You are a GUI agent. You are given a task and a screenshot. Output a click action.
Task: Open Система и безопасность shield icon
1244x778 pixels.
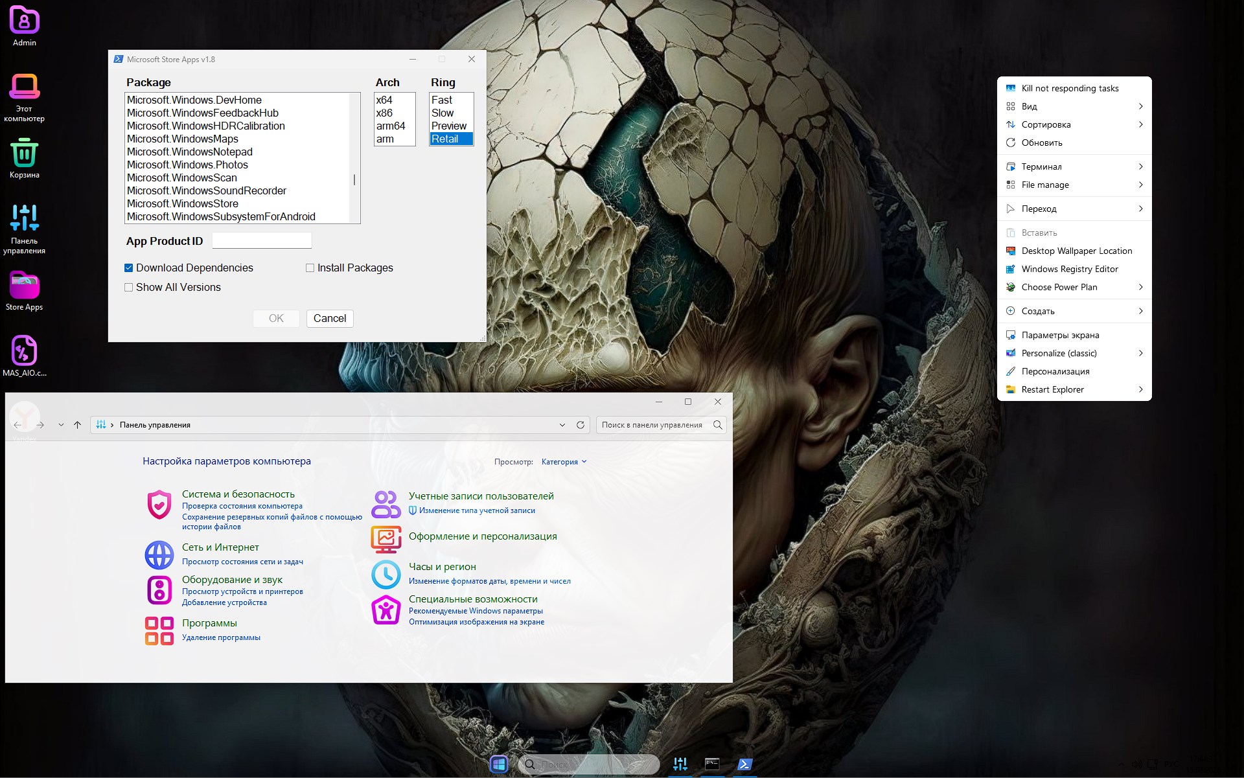click(159, 505)
